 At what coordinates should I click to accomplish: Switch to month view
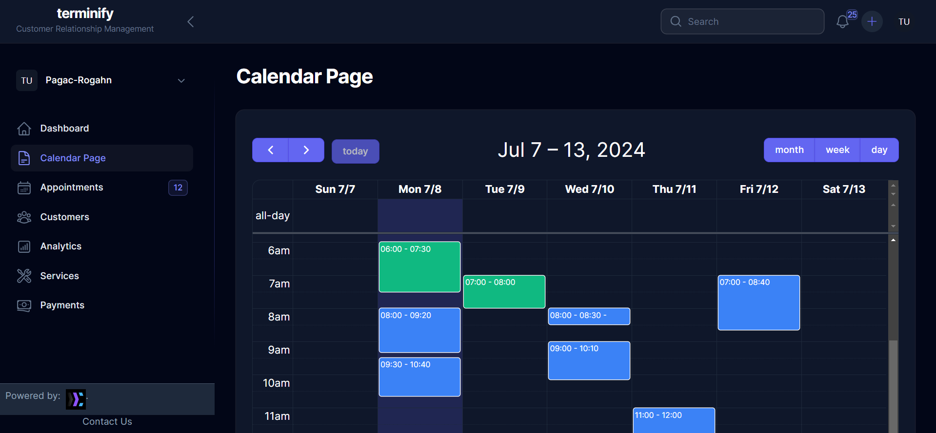pos(789,150)
